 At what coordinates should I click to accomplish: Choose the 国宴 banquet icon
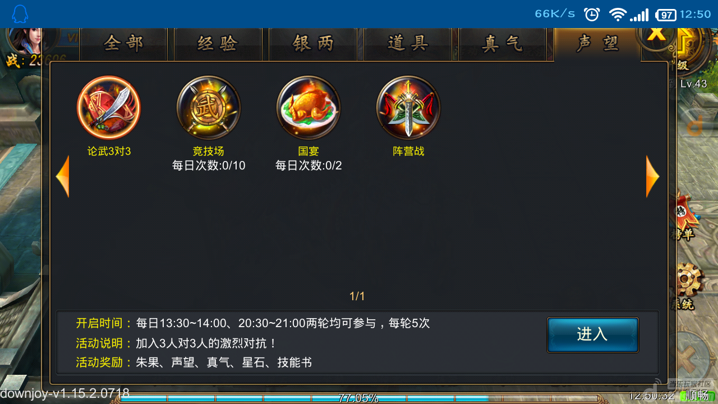click(309, 108)
